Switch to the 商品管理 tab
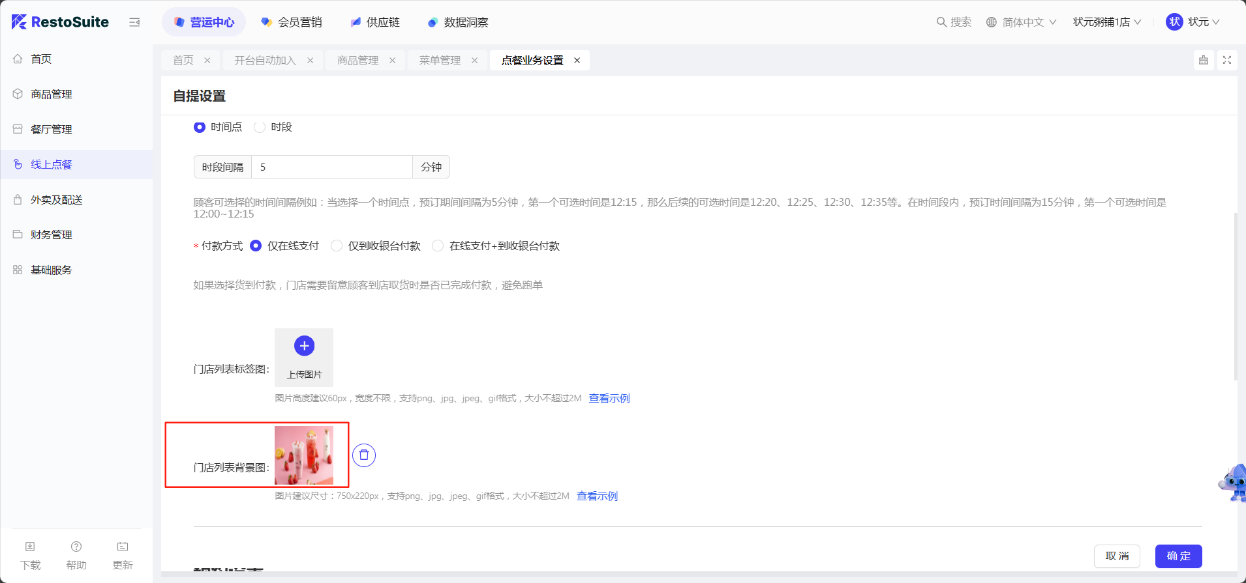Viewport: 1246px width, 583px height. [x=357, y=61]
